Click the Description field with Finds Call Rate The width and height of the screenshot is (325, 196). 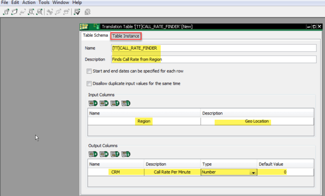213,60
